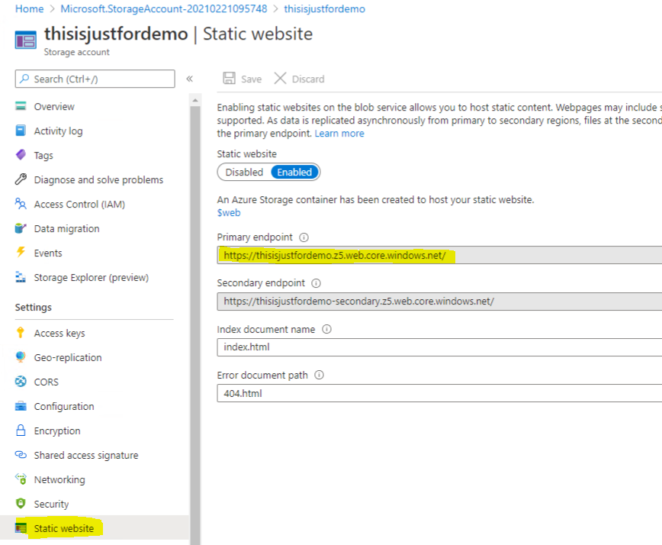Open Storage Explorer (preview)

[92, 278]
